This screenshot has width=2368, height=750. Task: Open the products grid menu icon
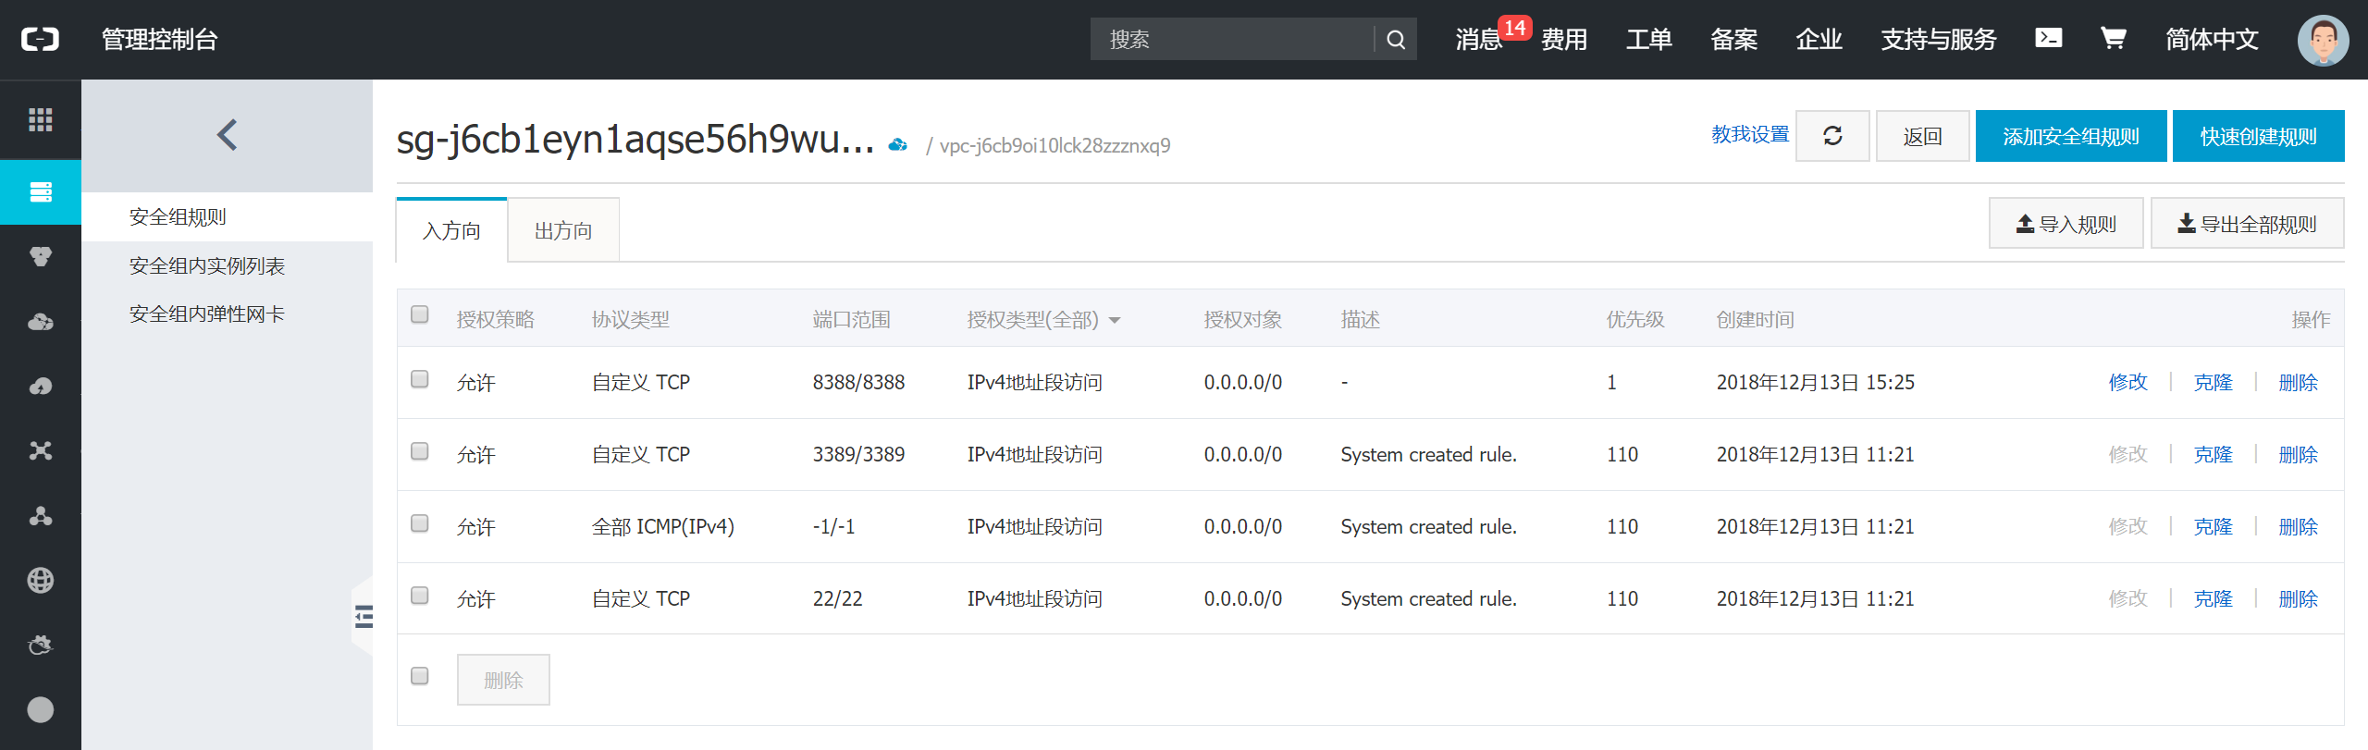click(40, 119)
